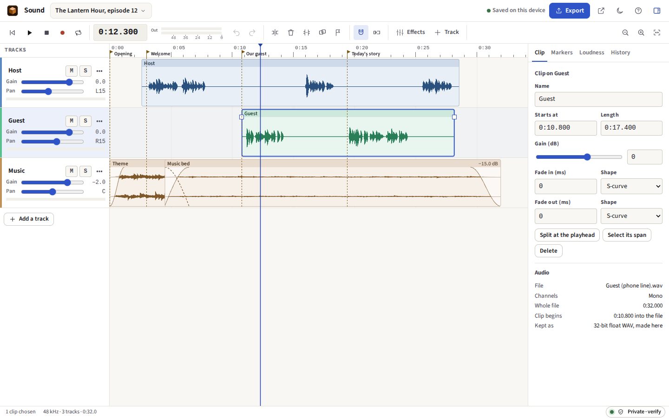Image resolution: width=669 pixels, height=418 pixels.
Task: Fit the whole project in the timeline view
Action: click(x=657, y=33)
